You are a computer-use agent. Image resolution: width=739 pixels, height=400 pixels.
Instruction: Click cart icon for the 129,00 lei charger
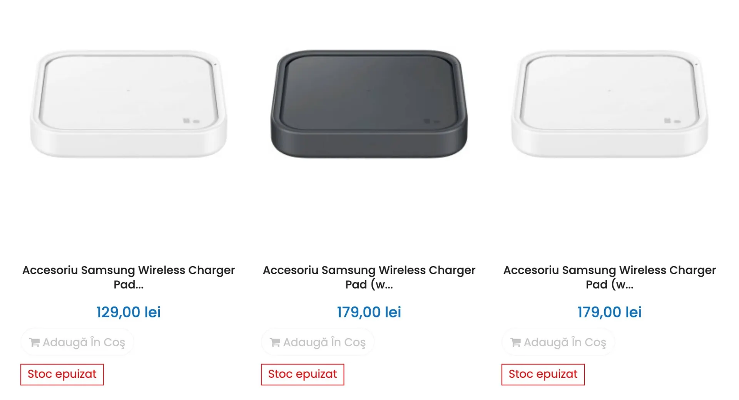[x=35, y=342]
